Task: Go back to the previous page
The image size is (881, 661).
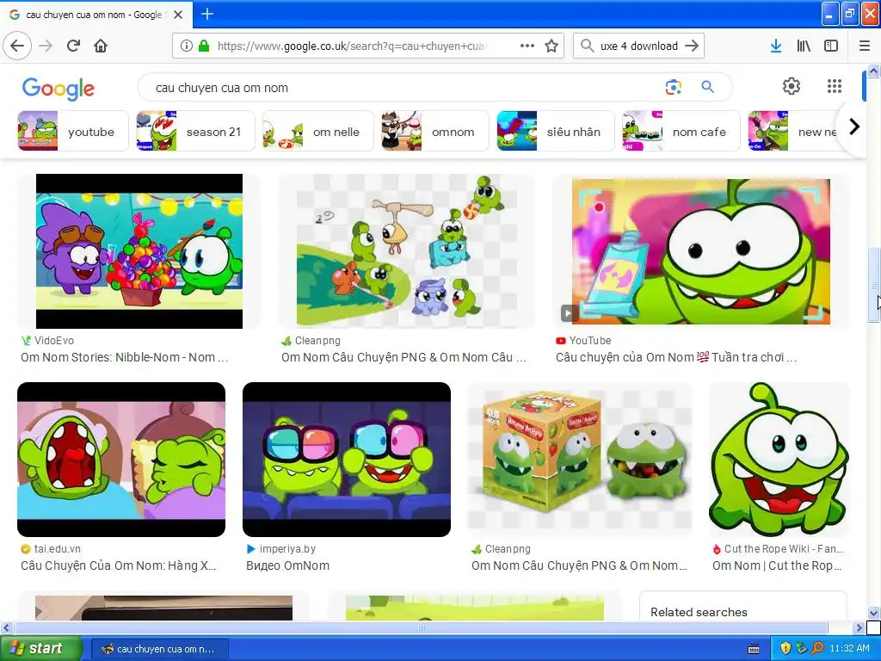Action: point(17,46)
